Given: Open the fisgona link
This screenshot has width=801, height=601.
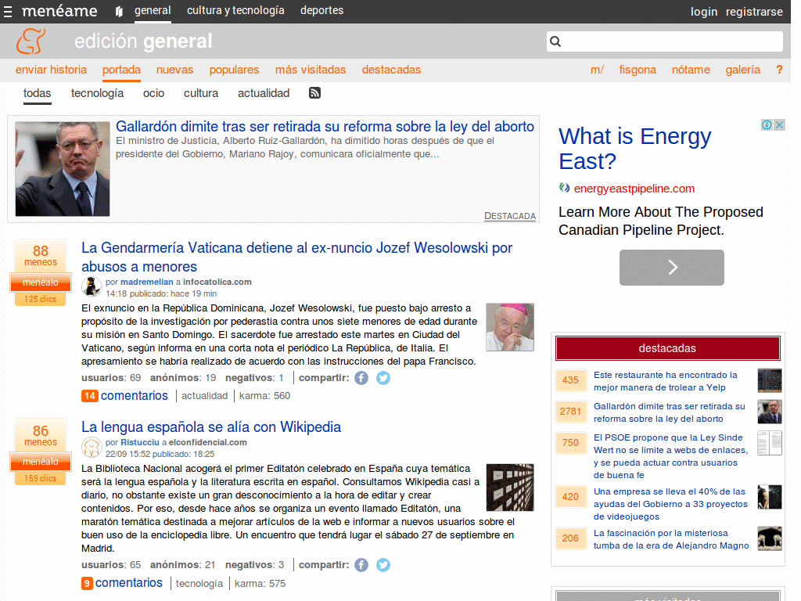Looking at the screenshot, I should [x=638, y=70].
